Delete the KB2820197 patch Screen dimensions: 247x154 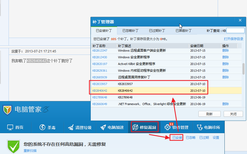(226, 64)
